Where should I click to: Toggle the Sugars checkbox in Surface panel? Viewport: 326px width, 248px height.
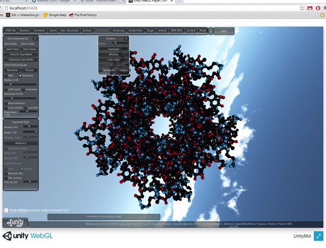[x=118, y=70]
